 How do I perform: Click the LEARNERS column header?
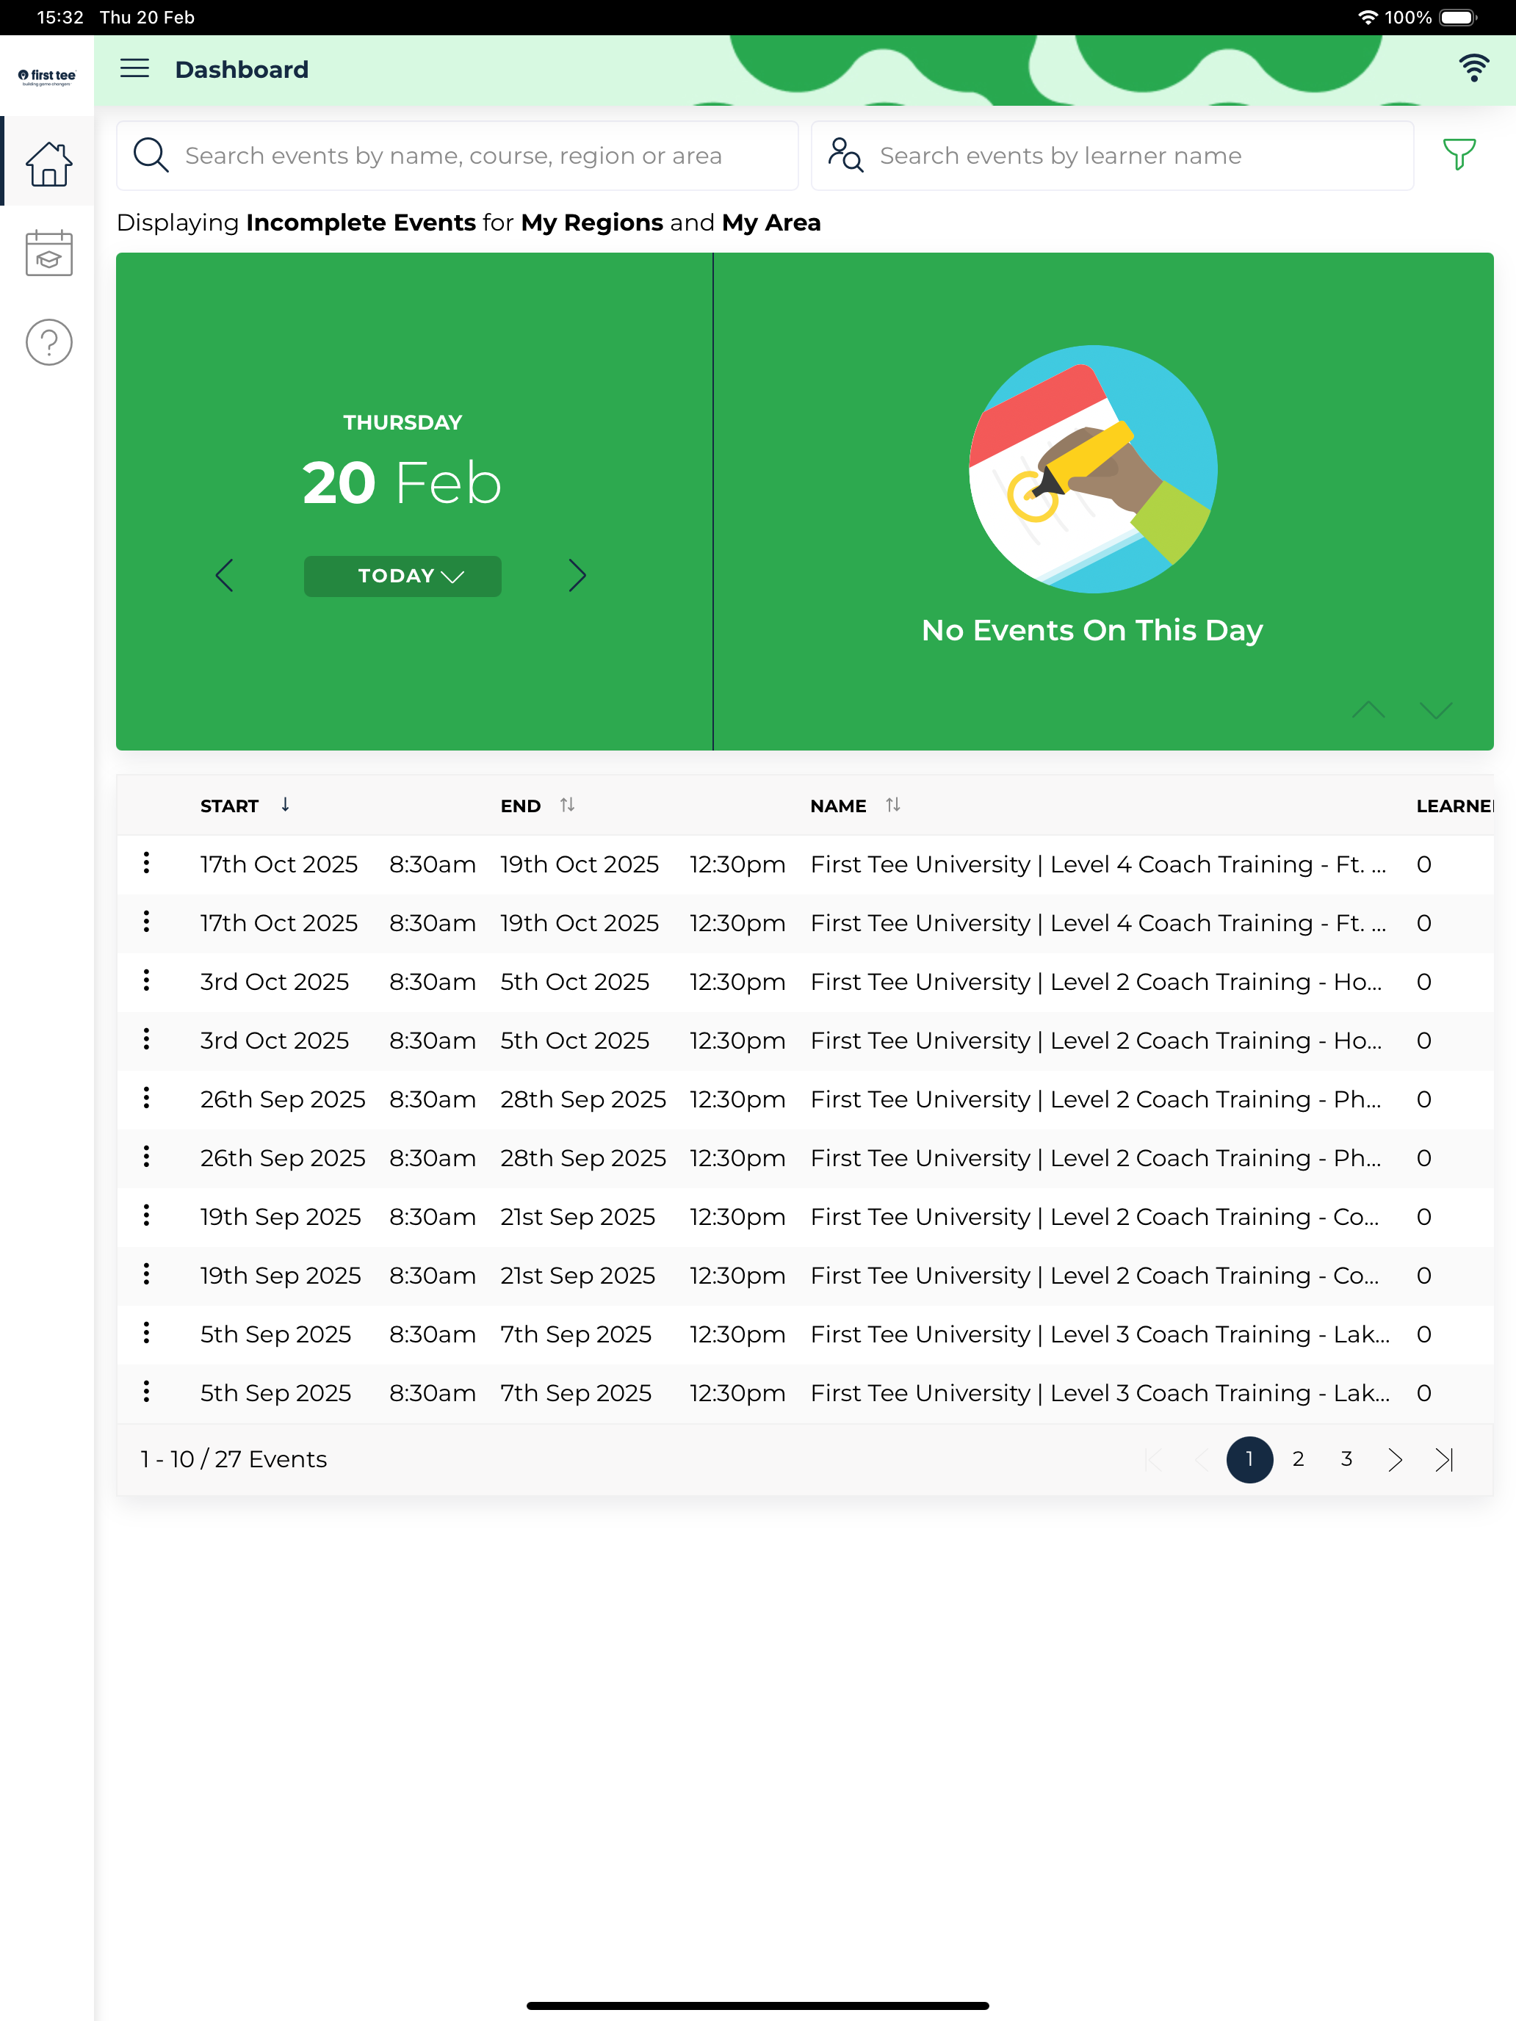point(1454,806)
